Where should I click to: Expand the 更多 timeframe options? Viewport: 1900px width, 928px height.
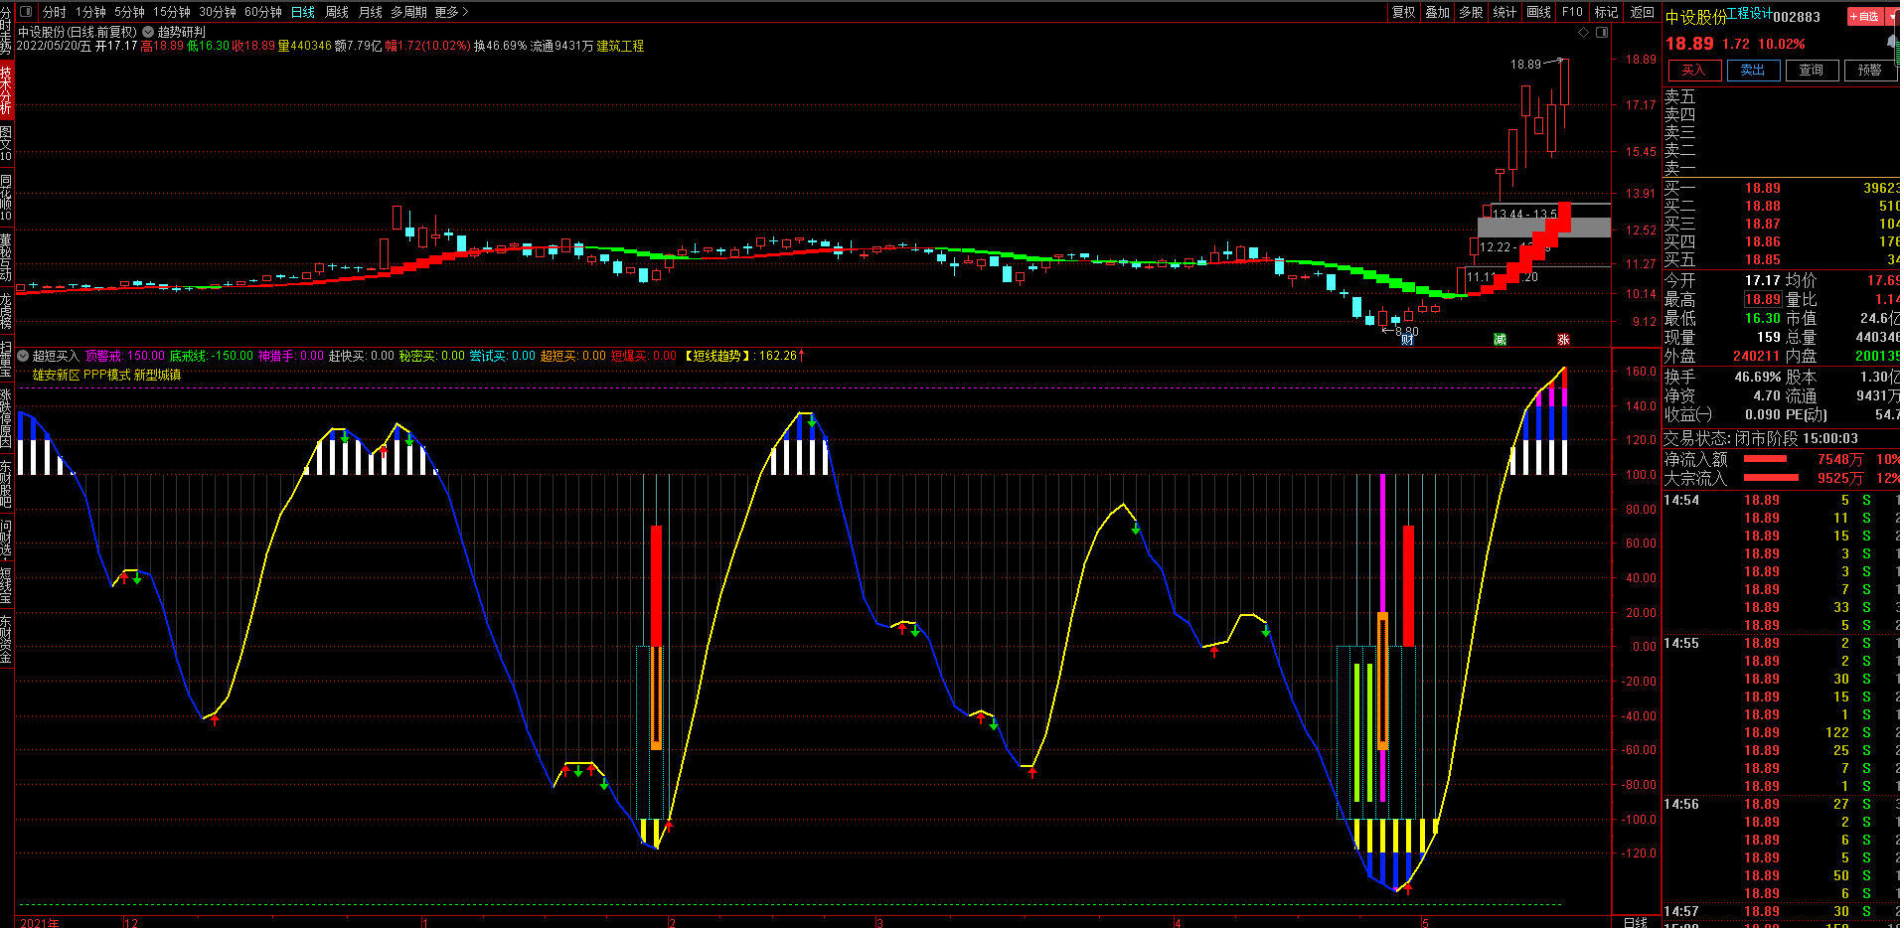pos(451,12)
